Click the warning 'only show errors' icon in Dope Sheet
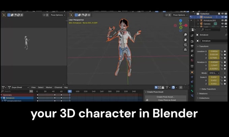 (x=163, y=87)
